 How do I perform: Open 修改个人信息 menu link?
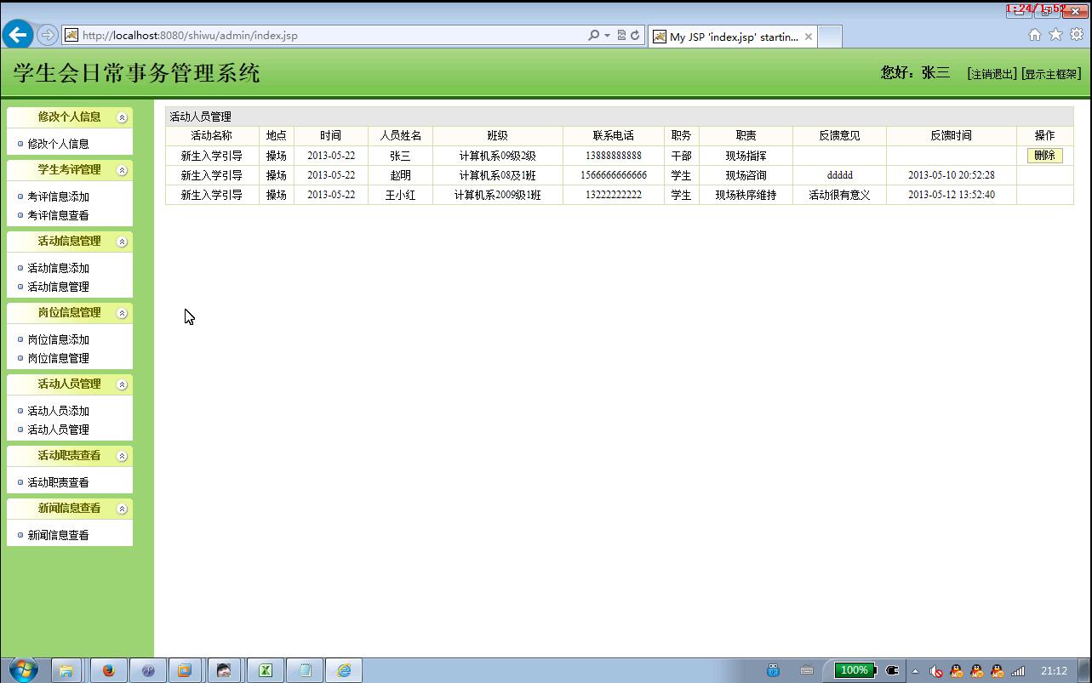[x=58, y=144]
